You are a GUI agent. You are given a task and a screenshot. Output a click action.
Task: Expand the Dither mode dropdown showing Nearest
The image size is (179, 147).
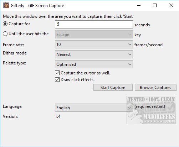point(94,54)
